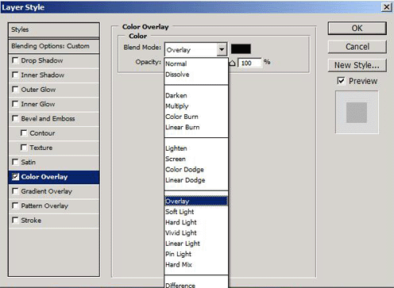Open the New Style dialog
This screenshot has width=394, height=288.
click(x=357, y=65)
